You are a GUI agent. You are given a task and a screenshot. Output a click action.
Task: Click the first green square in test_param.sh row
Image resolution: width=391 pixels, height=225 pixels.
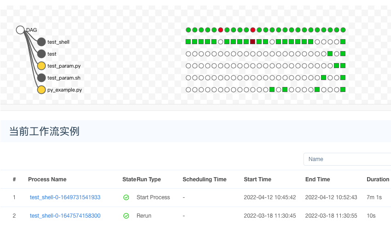pyautogui.click(x=324, y=77)
